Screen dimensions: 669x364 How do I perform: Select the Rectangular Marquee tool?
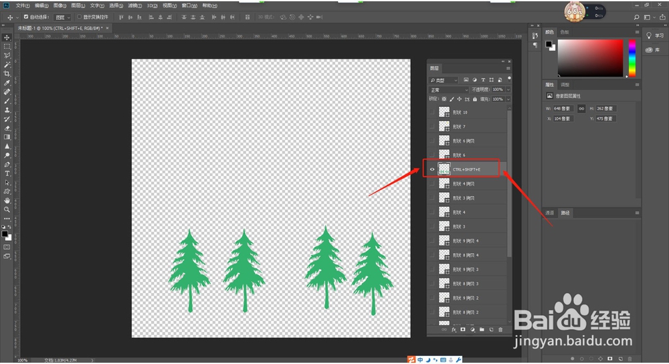[x=7, y=47]
